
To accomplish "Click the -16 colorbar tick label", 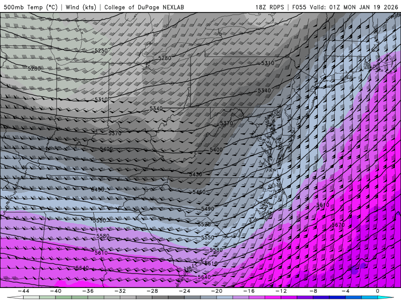I will pos(249,291).
